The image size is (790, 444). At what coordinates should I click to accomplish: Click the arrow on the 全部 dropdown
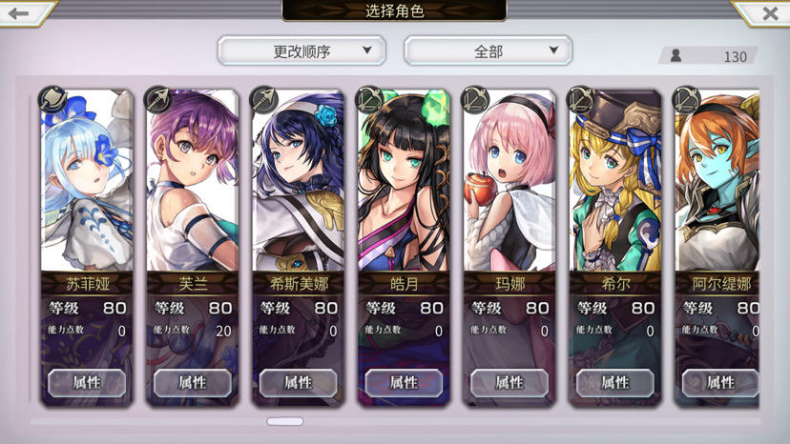point(553,50)
